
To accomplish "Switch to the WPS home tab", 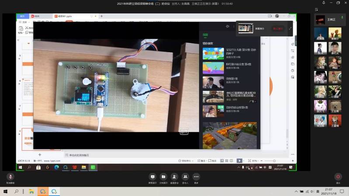I will pos(22,16).
